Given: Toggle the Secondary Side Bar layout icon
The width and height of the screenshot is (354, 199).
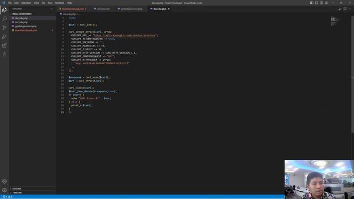Looking at the screenshot, I should 321,3.
